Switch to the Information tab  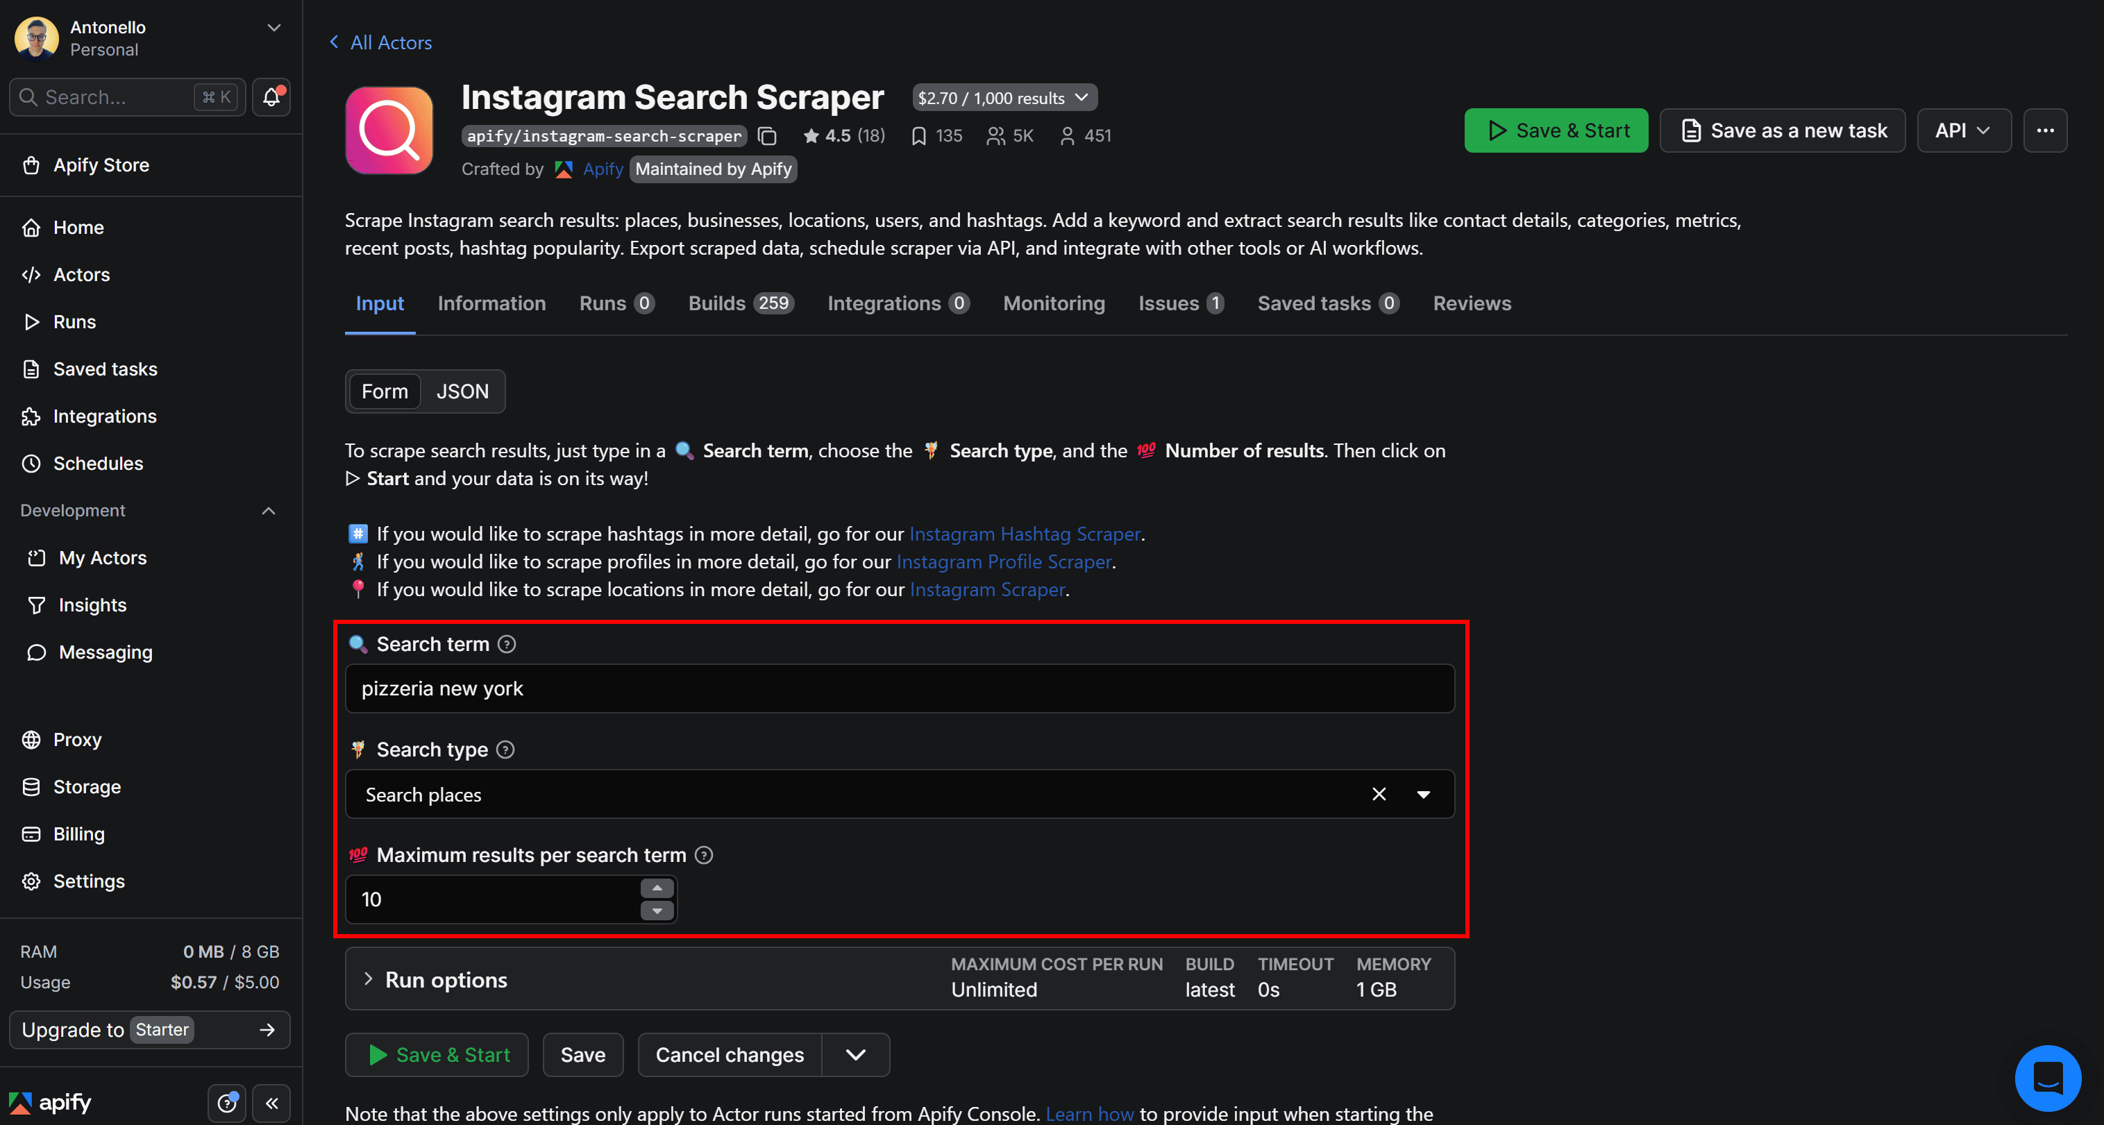point(491,303)
